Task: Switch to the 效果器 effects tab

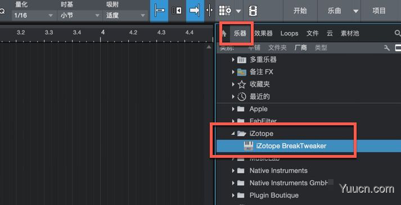Action: [x=263, y=33]
